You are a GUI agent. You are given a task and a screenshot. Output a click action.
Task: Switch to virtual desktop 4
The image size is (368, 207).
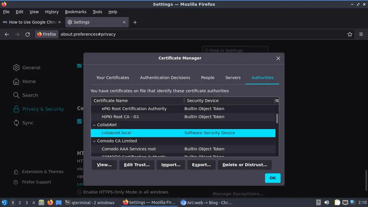[x=33, y=203]
